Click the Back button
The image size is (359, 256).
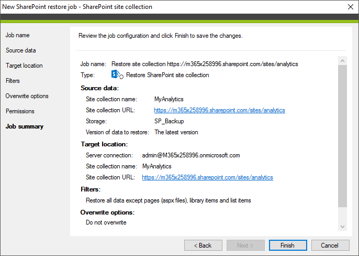[x=203, y=246]
